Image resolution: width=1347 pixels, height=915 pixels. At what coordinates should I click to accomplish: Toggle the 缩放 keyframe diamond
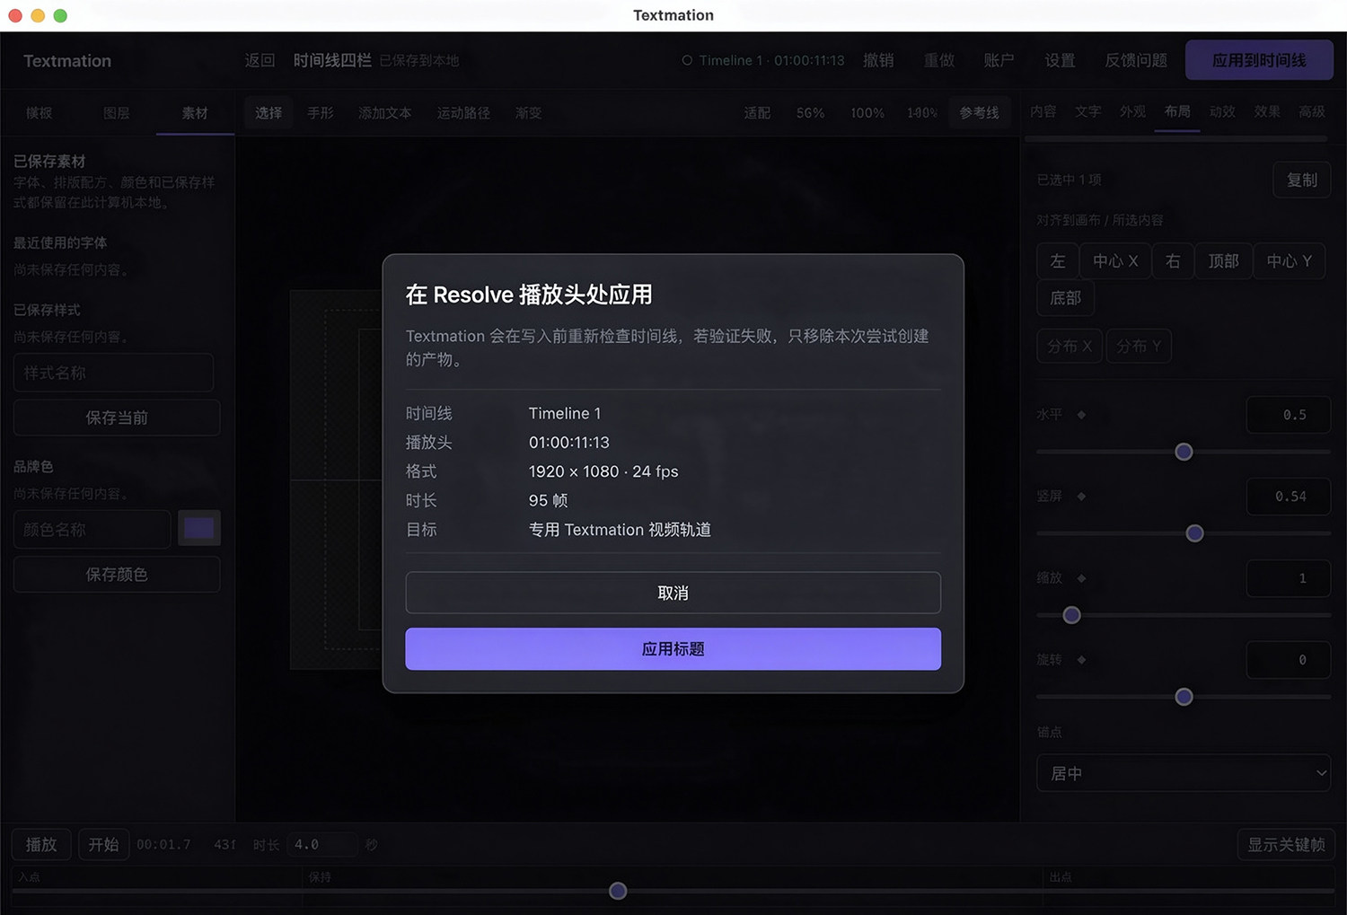pos(1081,578)
